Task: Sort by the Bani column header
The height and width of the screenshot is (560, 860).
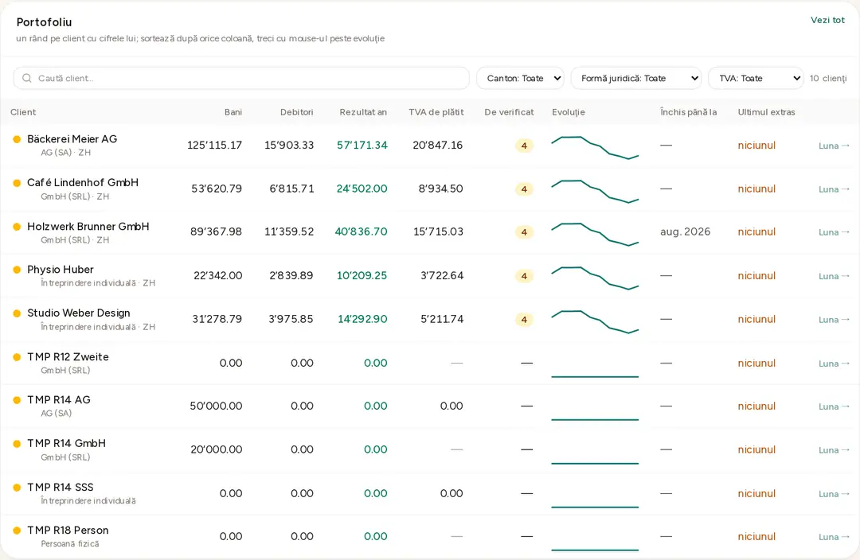Action: point(233,112)
